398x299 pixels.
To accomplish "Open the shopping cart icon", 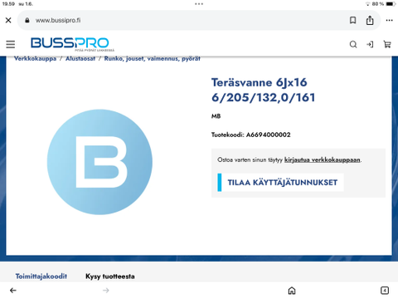I will tap(387, 44).
